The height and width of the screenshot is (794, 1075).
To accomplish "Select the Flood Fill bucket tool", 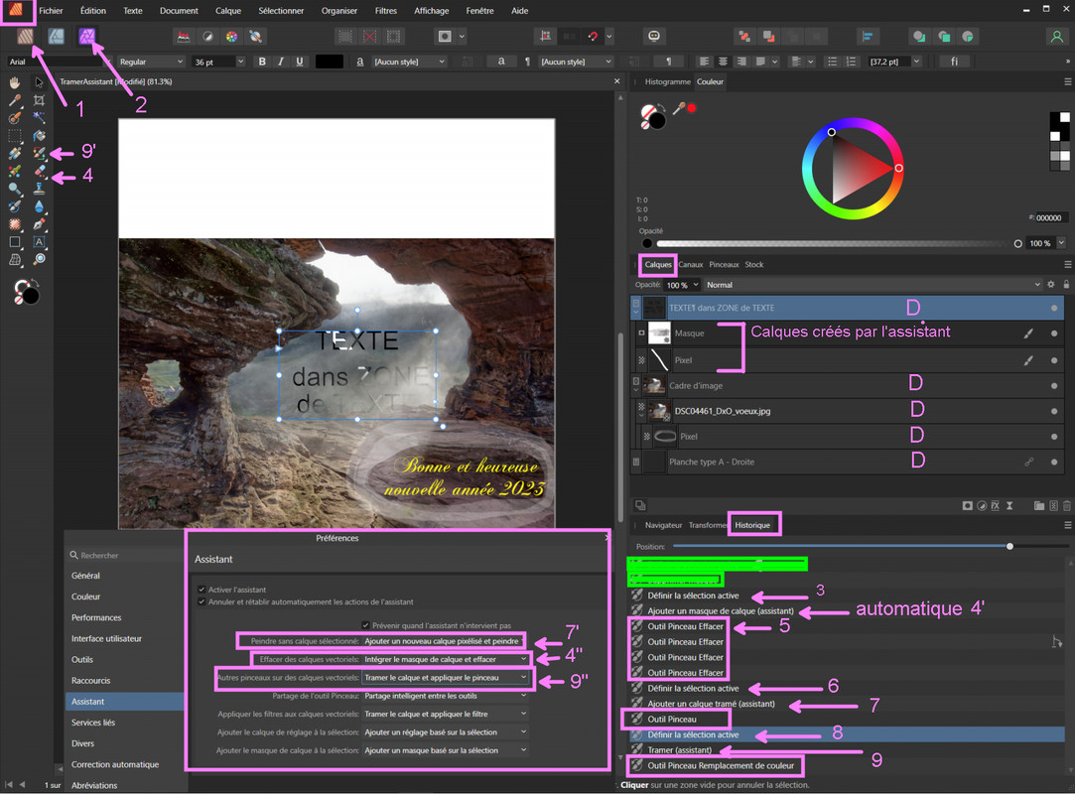I will (x=39, y=136).
